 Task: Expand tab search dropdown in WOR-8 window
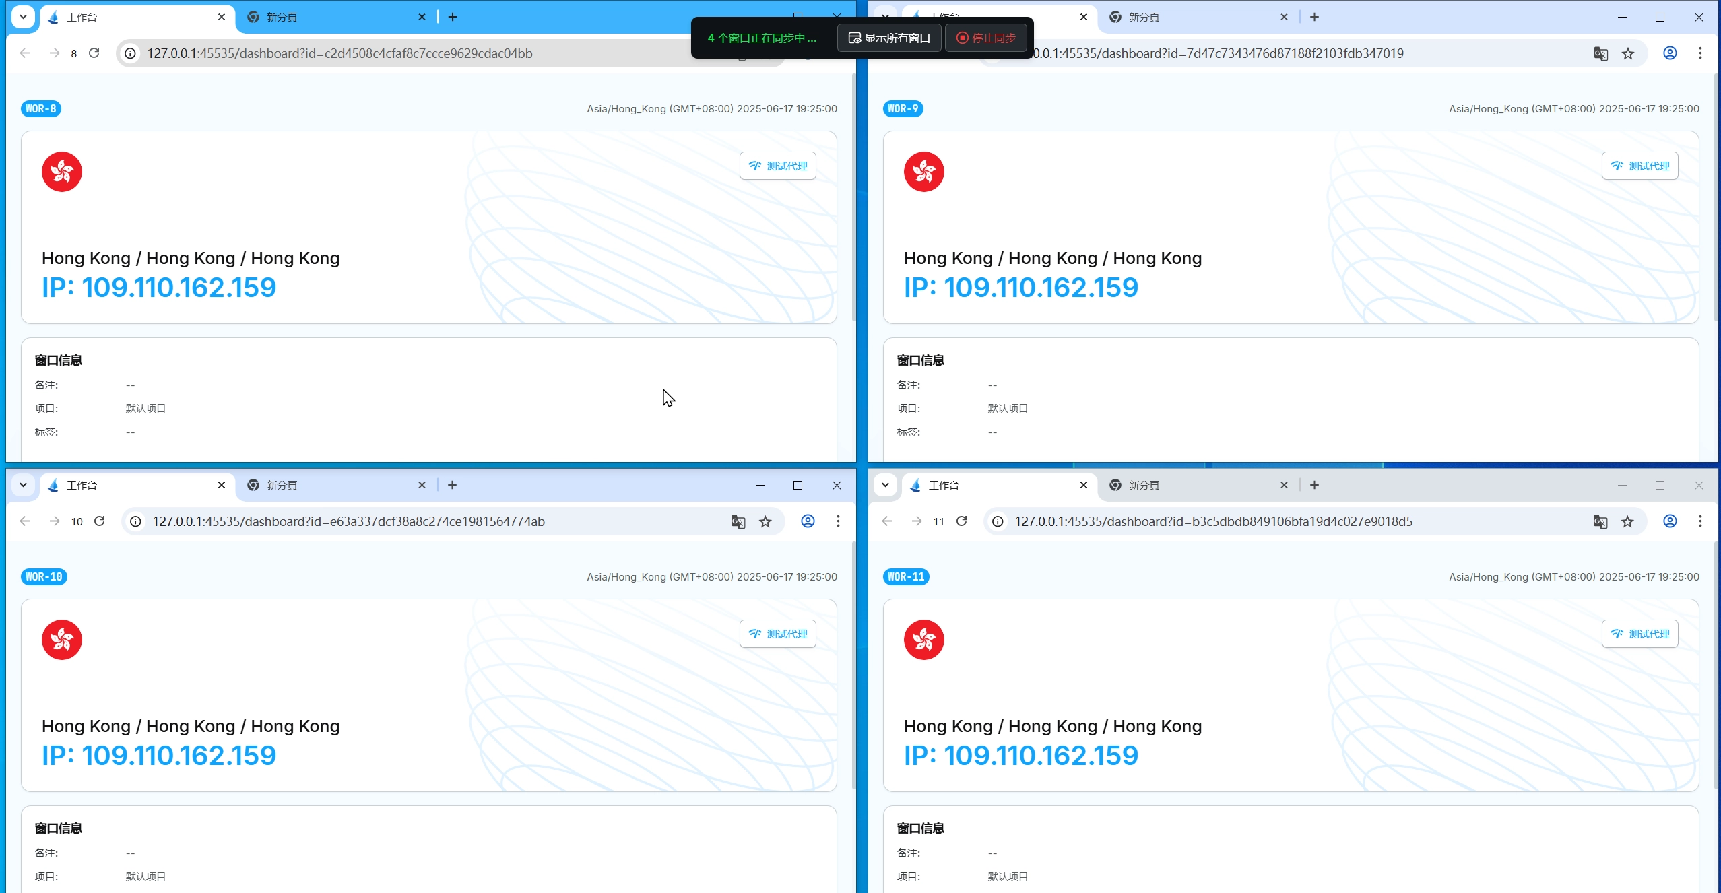(23, 17)
